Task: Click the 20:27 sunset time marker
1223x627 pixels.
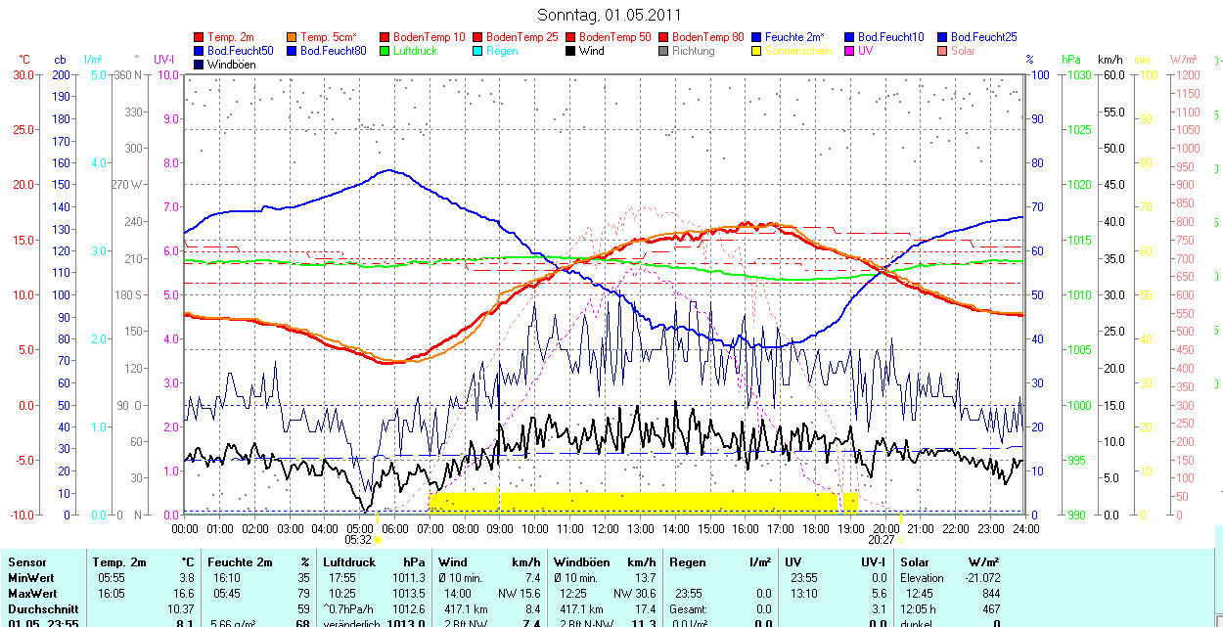Action: [881, 539]
